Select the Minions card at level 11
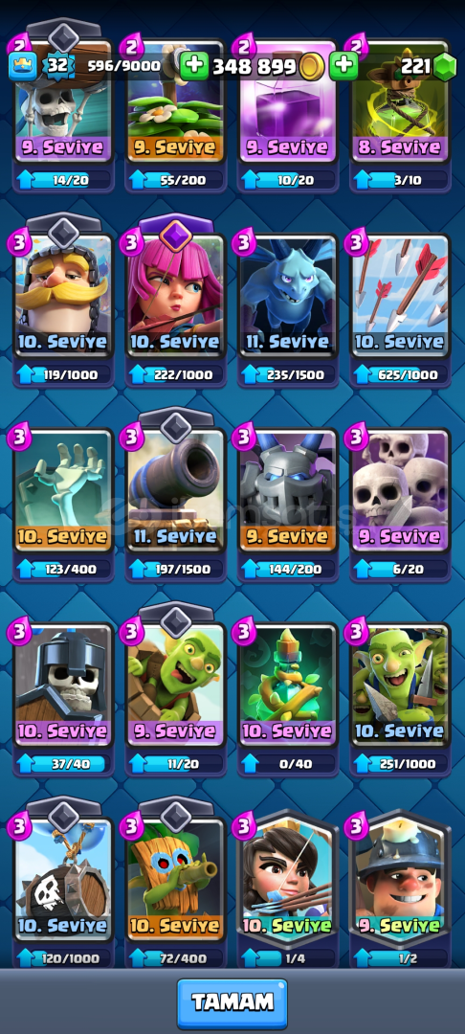Screen dimensions: 465x1034 tap(288, 296)
